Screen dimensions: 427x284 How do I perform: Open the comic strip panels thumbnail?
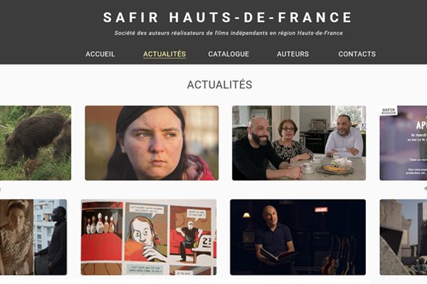point(149,237)
